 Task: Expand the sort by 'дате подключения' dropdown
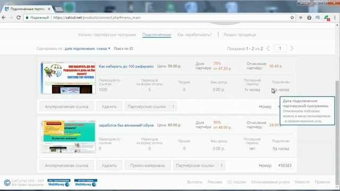87,49
